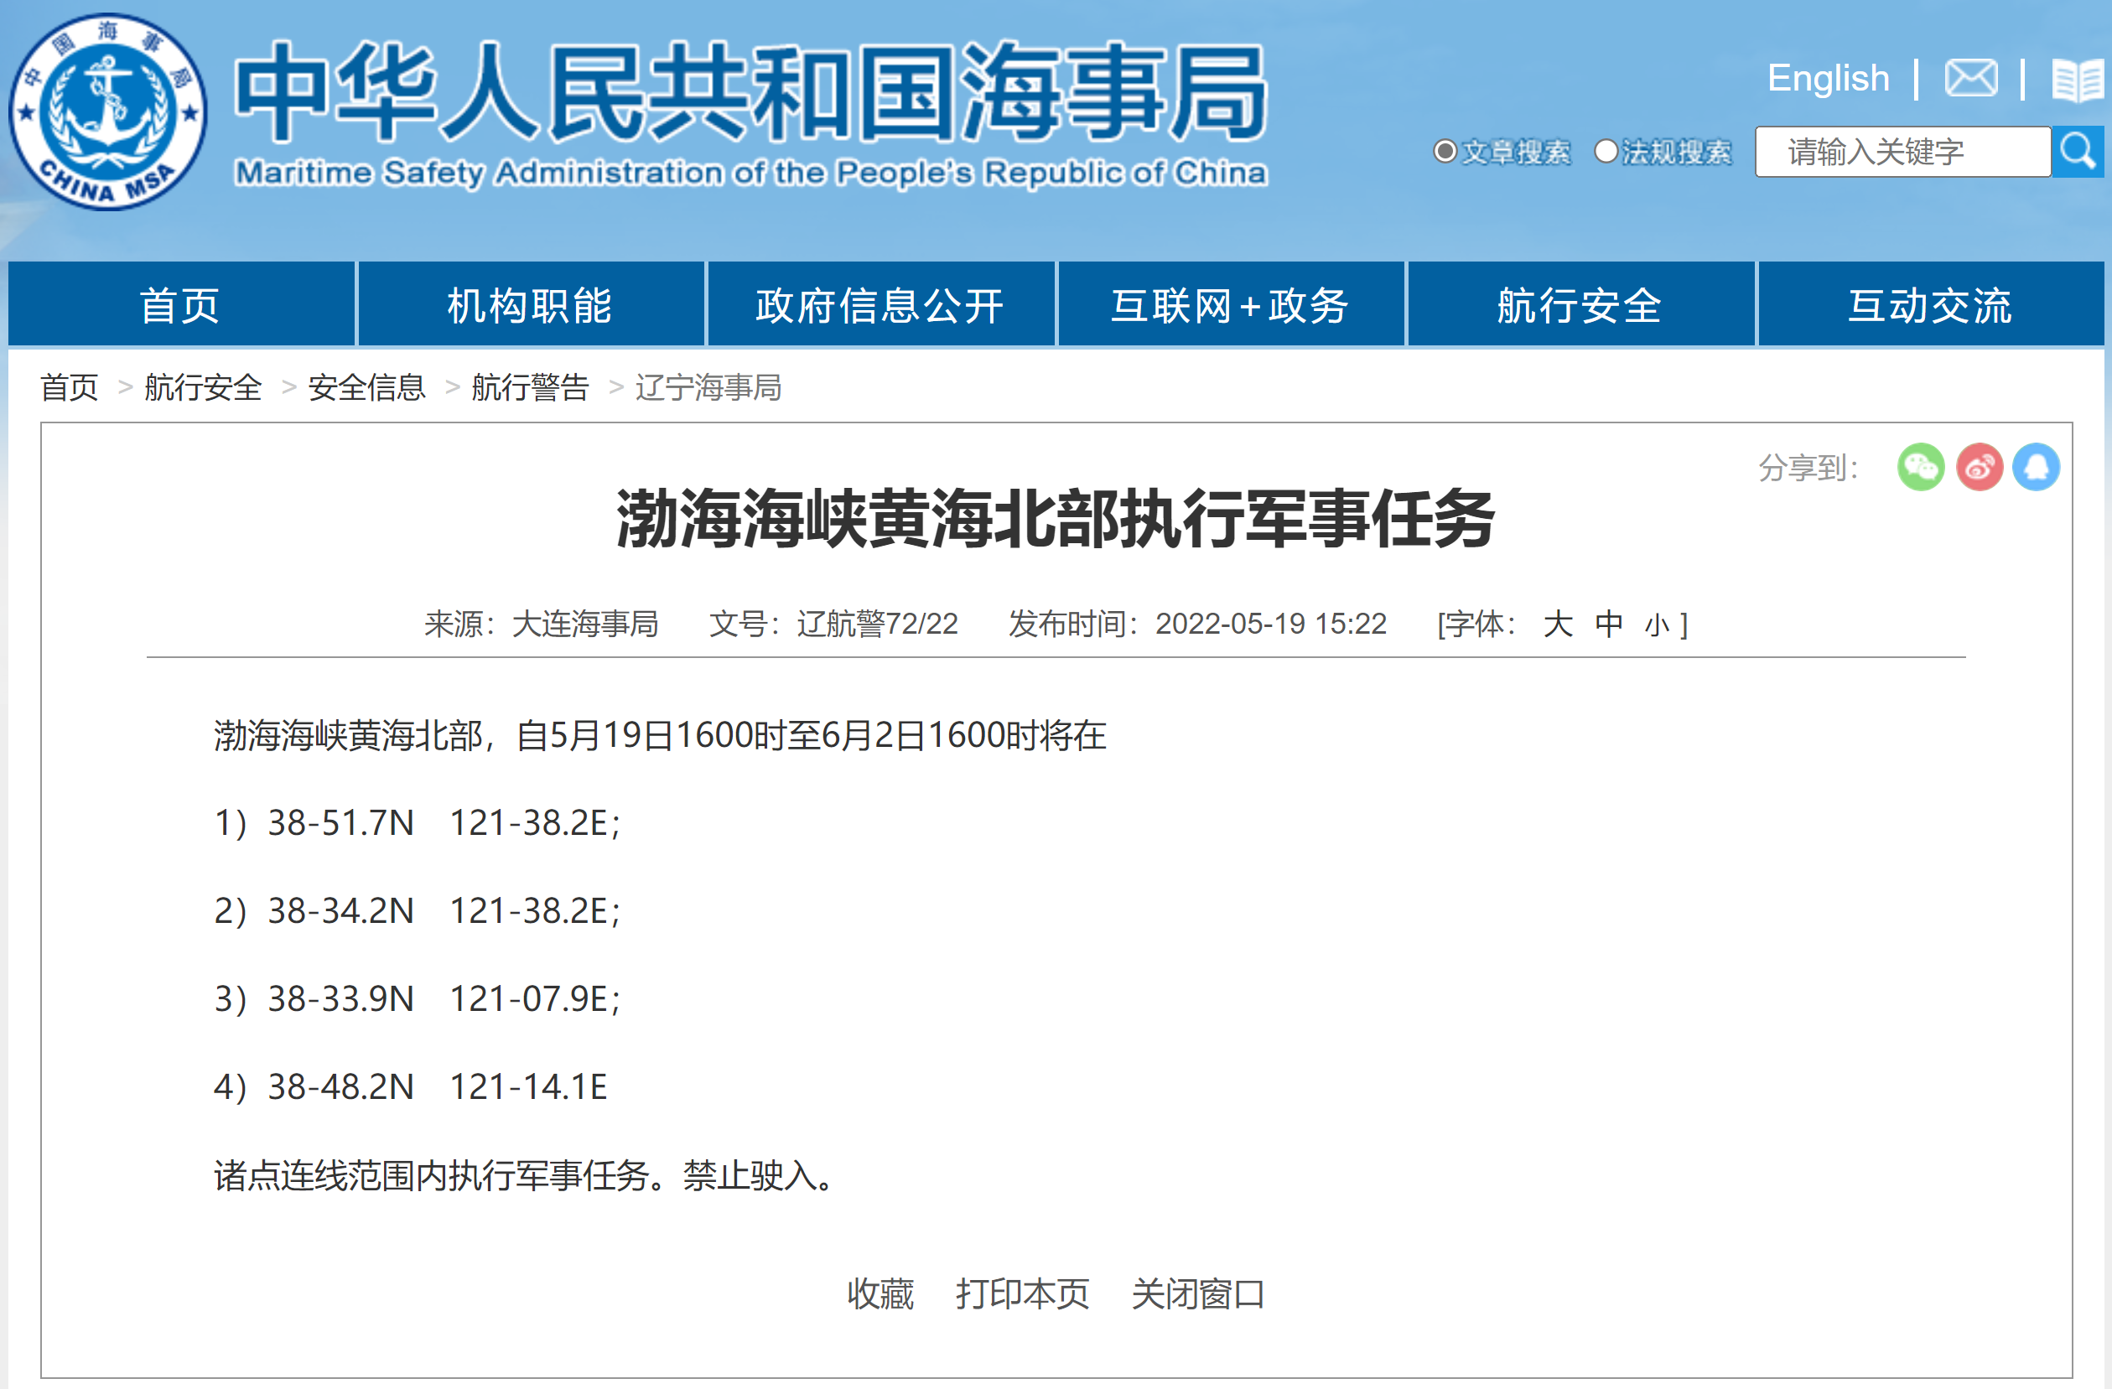Open 航行安全 navigation menu
2112x1389 pixels.
click(1580, 305)
